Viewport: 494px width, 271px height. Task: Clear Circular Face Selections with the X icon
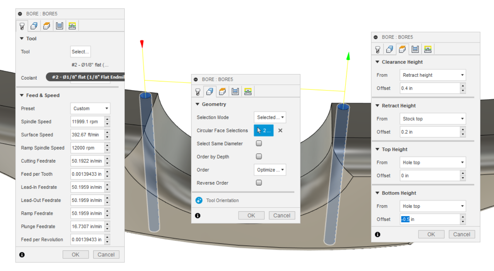pyautogui.click(x=280, y=131)
